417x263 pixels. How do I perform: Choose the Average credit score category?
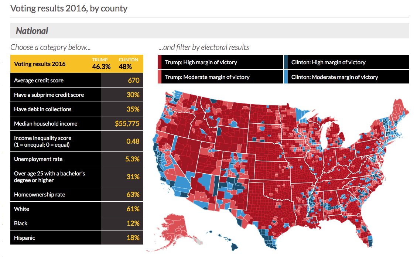tap(55, 80)
